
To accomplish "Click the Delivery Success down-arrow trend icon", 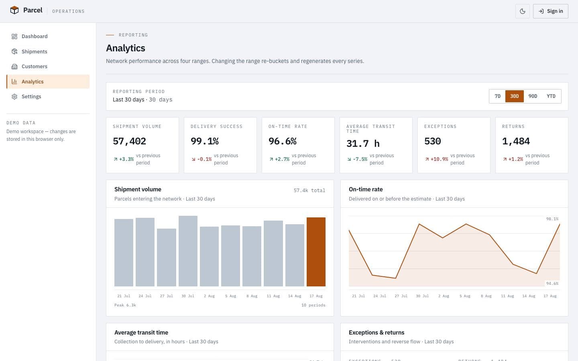I will pos(193,159).
